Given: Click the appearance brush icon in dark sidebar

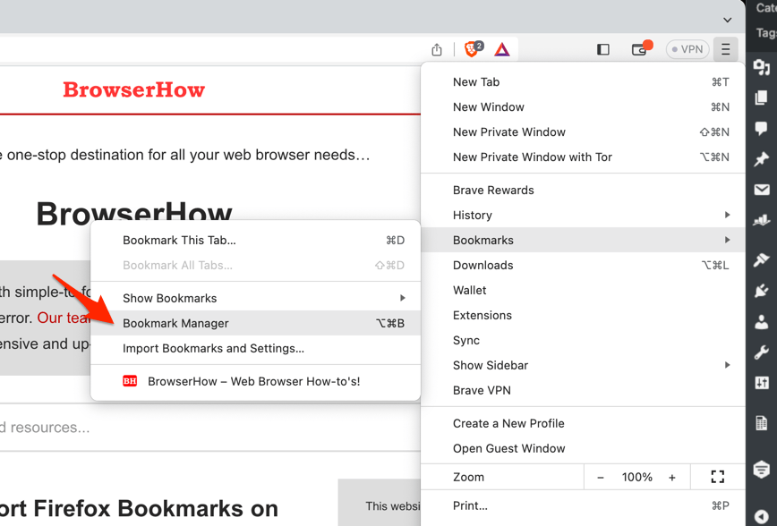Looking at the screenshot, I should coord(762,259).
